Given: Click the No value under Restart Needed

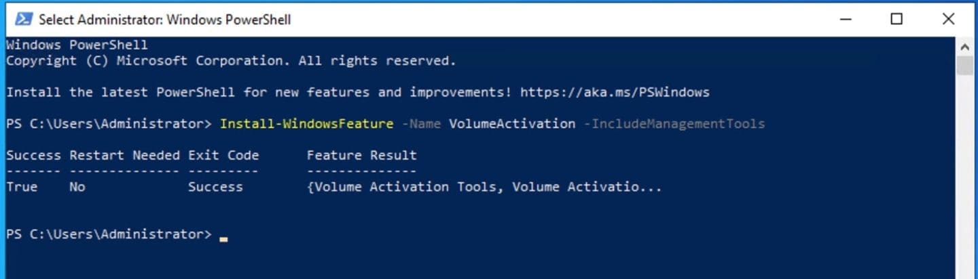Looking at the screenshot, I should coord(77,186).
